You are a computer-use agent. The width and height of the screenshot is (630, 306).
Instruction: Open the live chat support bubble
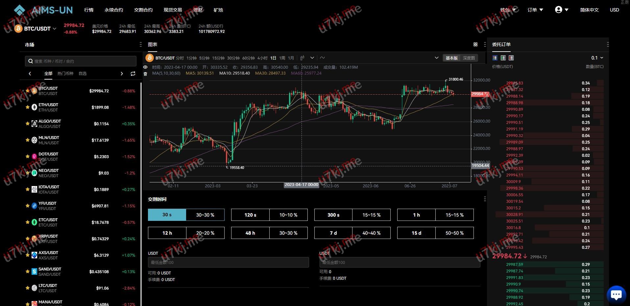click(616, 294)
